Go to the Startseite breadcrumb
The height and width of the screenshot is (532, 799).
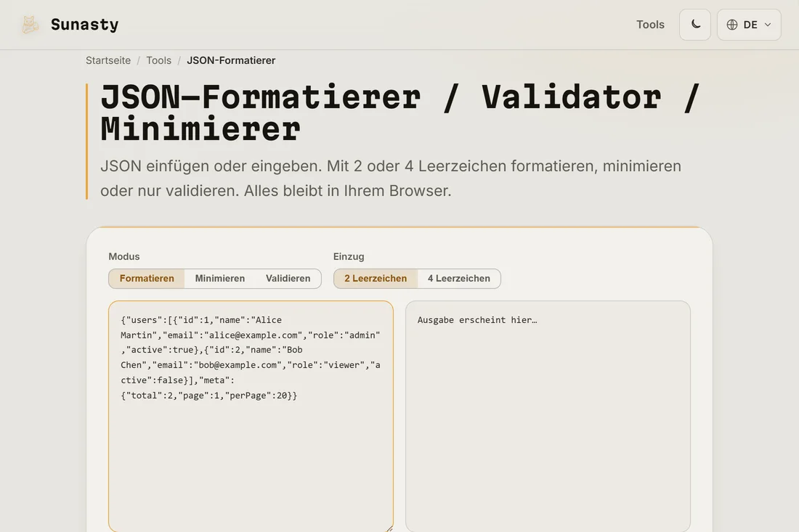[108, 60]
